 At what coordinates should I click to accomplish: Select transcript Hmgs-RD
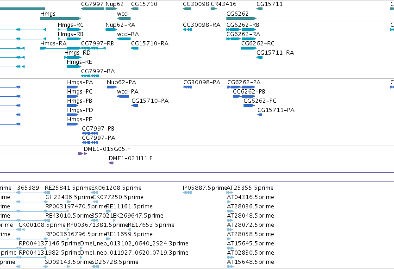[x=73, y=57]
